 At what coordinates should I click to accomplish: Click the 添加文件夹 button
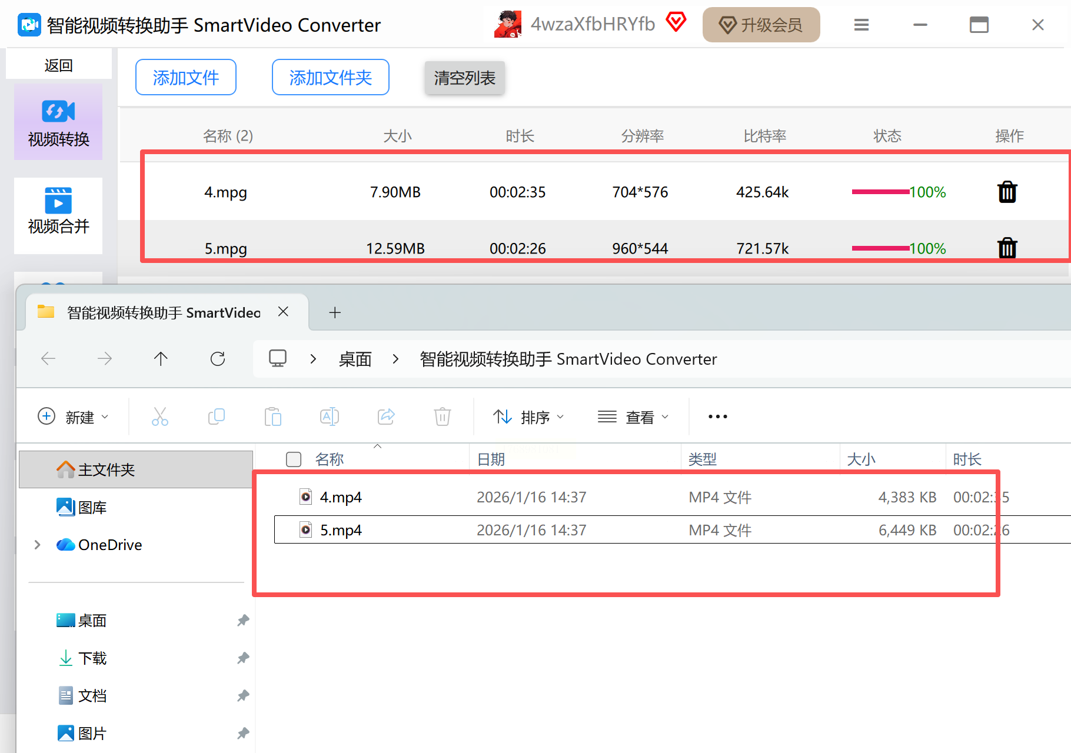331,77
